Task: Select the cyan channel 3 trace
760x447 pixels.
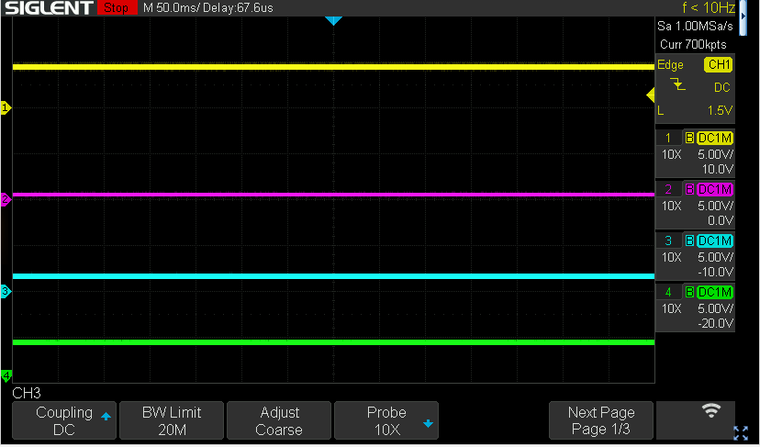Action: pos(333,276)
